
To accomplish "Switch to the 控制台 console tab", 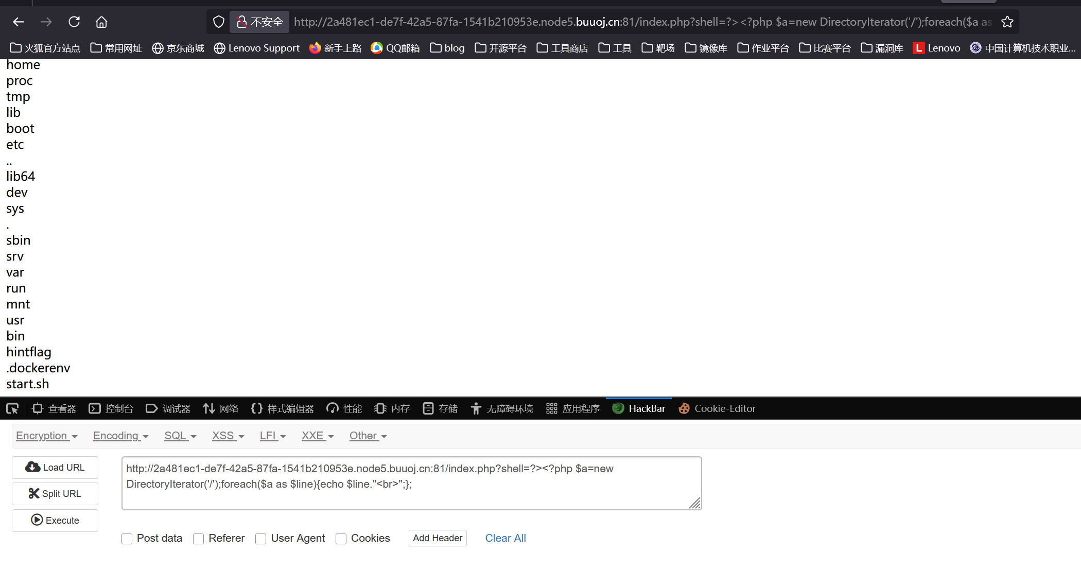I will (111, 408).
